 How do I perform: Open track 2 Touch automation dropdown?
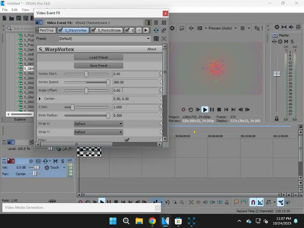64,167
